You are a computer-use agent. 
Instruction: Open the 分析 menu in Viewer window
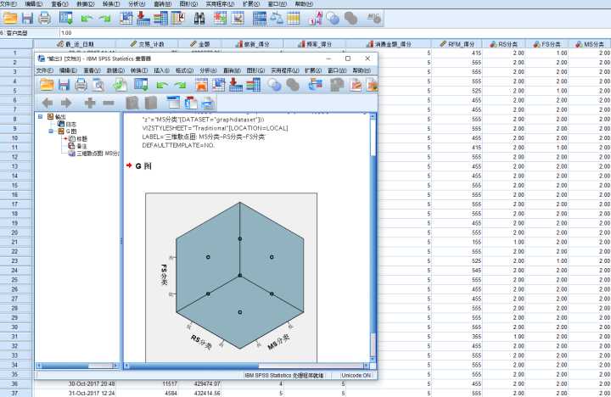[x=208, y=70]
